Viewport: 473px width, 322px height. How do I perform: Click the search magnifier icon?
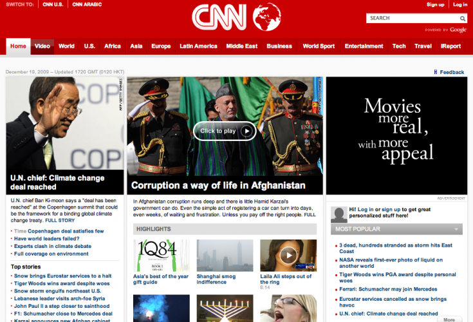coord(463,18)
